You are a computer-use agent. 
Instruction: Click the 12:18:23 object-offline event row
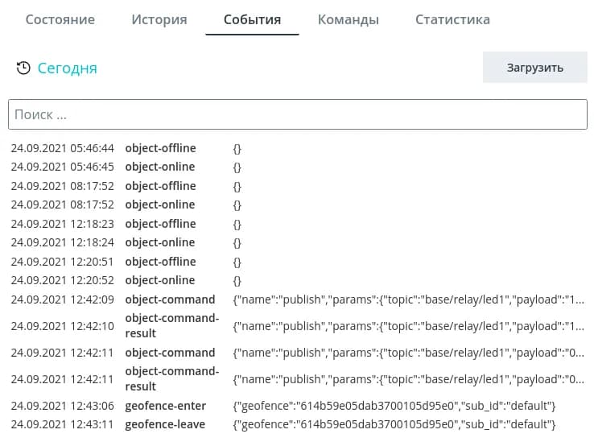pyautogui.click(x=160, y=224)
